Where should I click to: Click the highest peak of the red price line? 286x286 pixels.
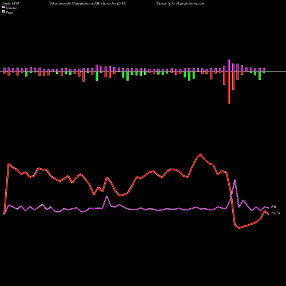200,154
